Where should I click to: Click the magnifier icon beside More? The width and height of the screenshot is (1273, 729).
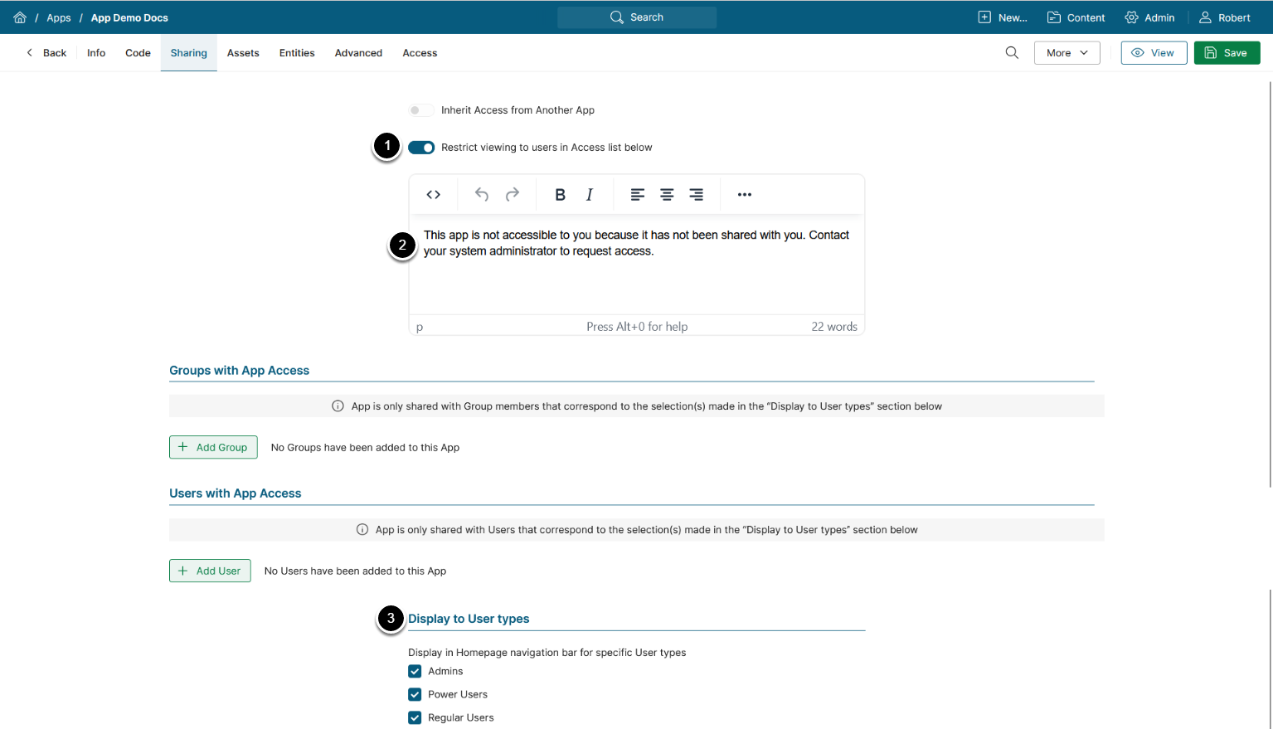[1012, 53]
